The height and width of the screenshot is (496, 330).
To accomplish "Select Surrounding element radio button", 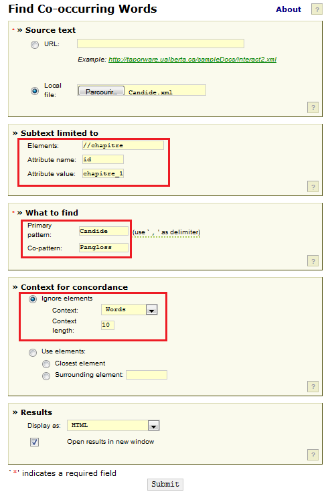I will 46,376.
